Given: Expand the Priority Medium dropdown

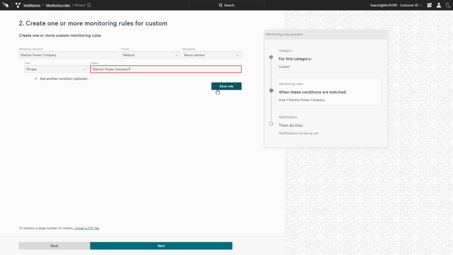Looking at the screenshot, I should click(150, 55).
